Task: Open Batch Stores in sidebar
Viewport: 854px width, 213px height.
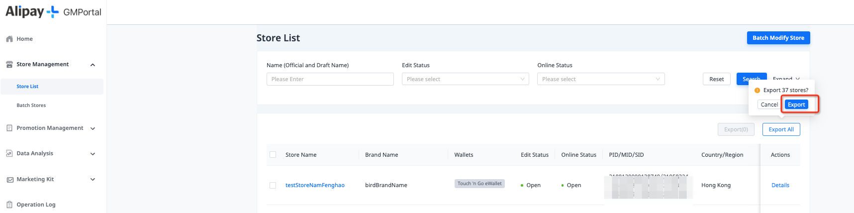Action: [x=31, y=106]
